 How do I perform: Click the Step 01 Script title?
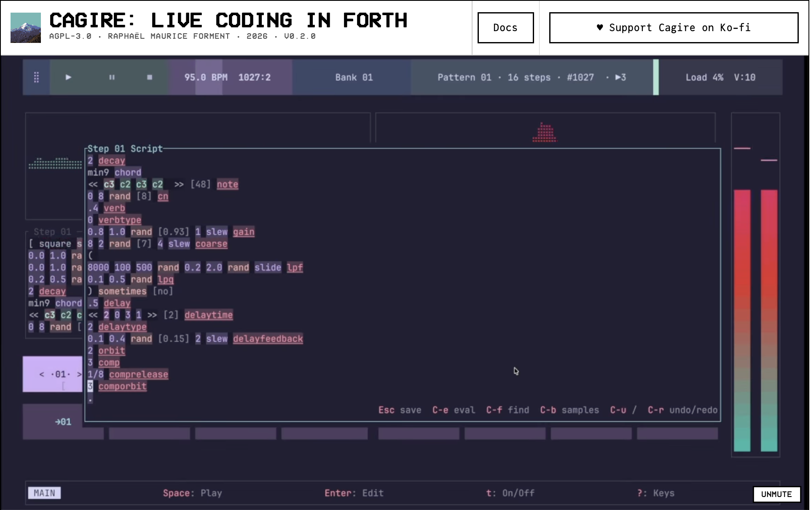pos(125,149)
